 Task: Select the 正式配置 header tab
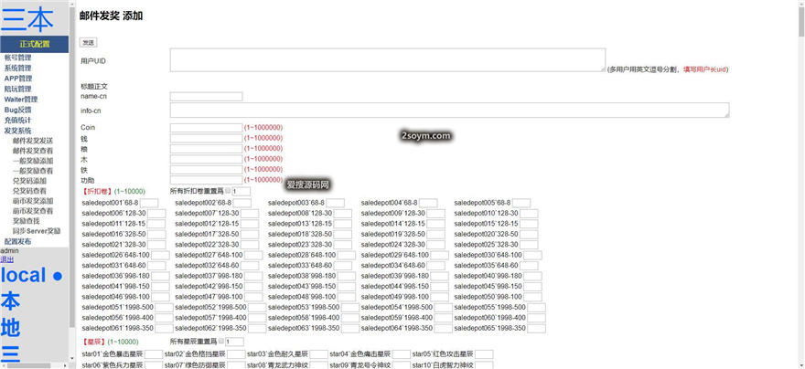click(35, 44)
